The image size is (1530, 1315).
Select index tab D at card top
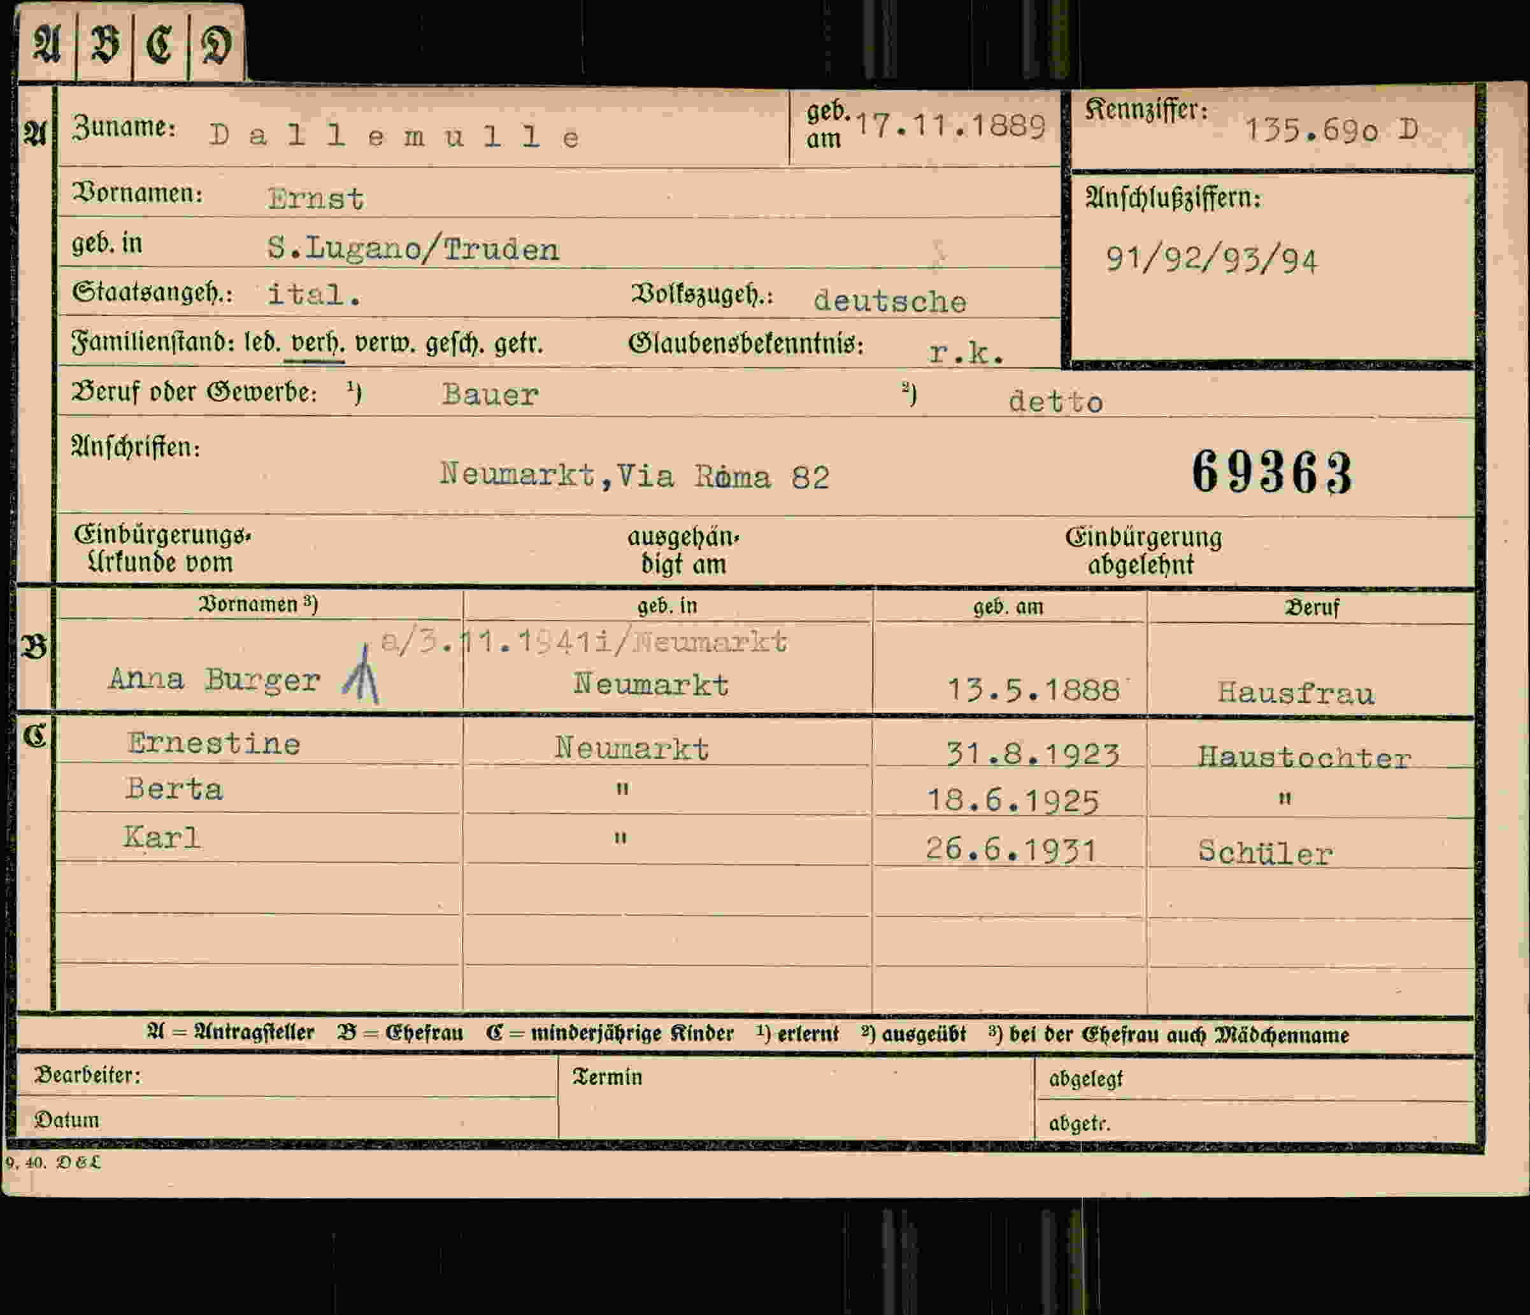tap(217, 45)
